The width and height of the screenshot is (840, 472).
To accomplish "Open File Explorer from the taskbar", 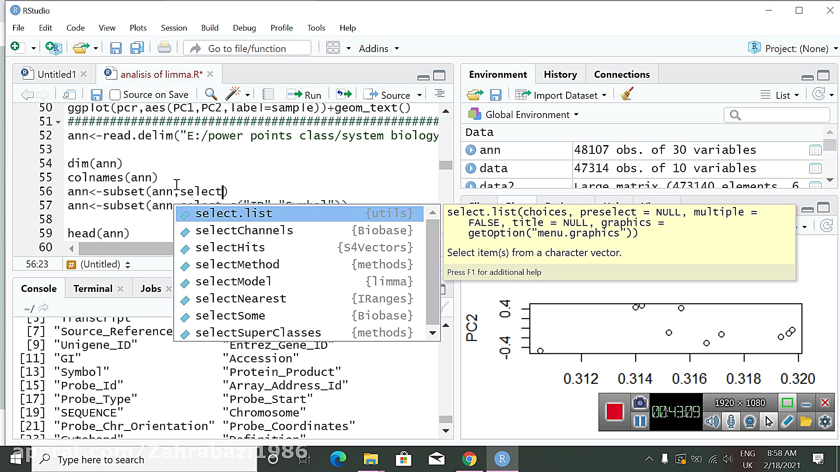I will pyautogui.click(x=371, y=459).
